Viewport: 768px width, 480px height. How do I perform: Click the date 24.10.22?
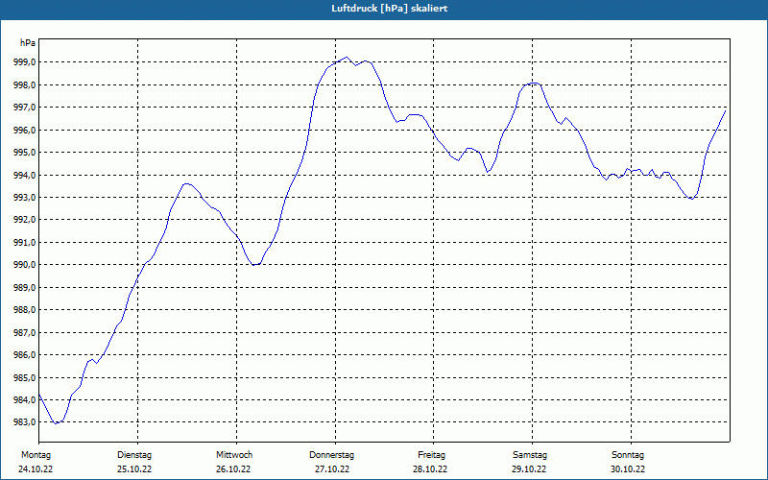36,469
